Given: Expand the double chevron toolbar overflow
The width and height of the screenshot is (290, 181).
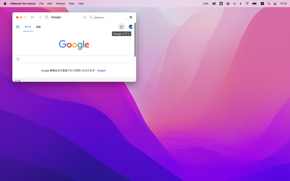Looking at the screenshot, I should pos(85,17).
